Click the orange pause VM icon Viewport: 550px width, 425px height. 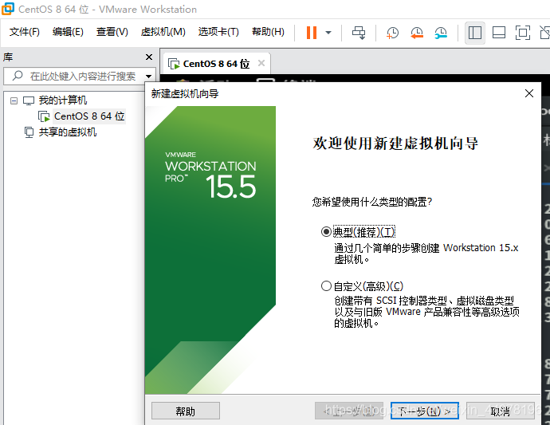click(x=312, y=33)
